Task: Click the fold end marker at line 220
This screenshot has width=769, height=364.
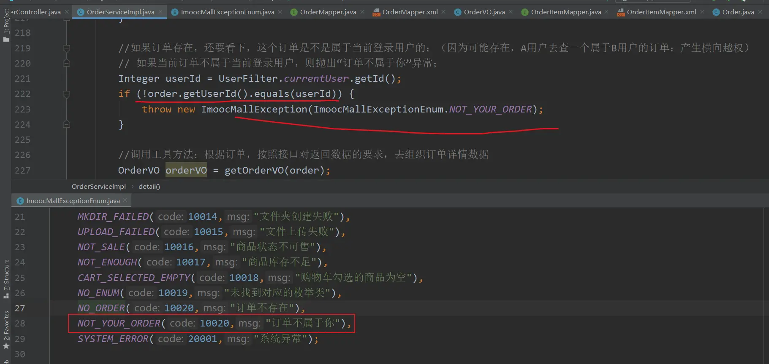Action: pos(67,63)
